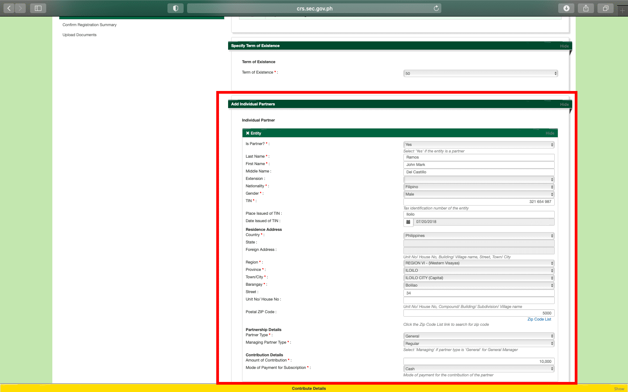Screen dimensions: 628x392
Task: Show the tab overview icon
Action: (x=605, y=8)
